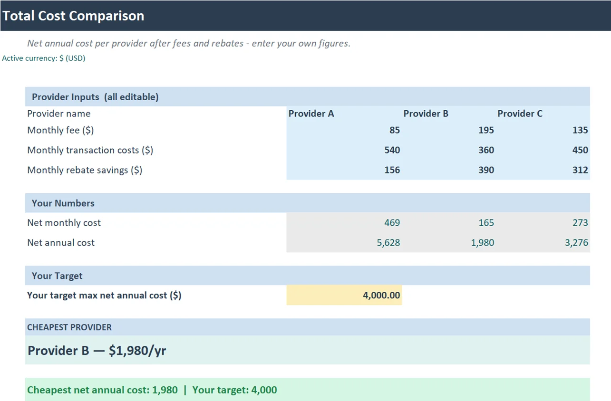The image size is (611, 401).
Task: Select the CHEAPEST PROVIDER header
Action: click(308, 327)
